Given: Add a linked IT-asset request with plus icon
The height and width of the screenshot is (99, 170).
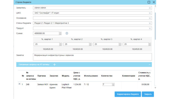Looking at the screenshot, I should point(54,65).
